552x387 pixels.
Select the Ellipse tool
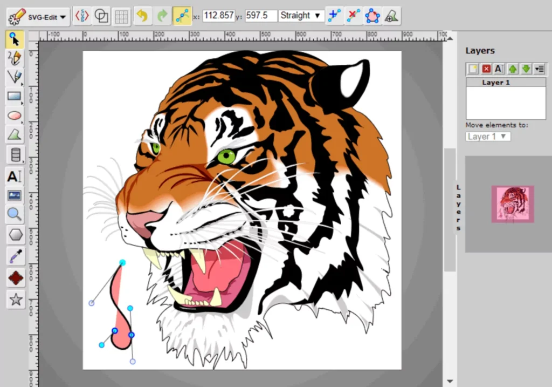coord(15,114)
